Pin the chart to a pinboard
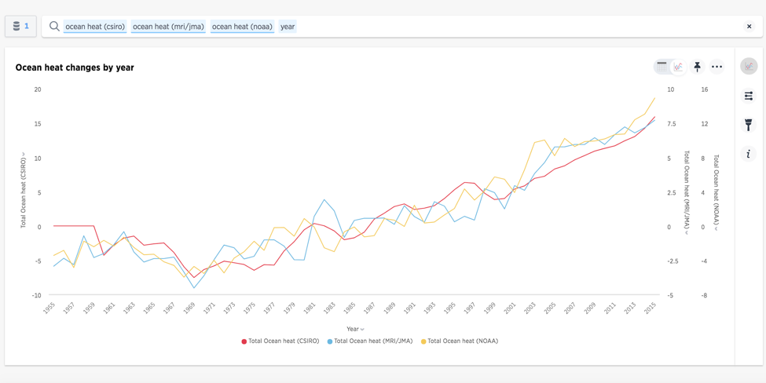 click(x=697, y=67)
